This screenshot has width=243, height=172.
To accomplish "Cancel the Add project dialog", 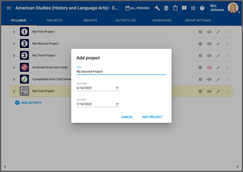I will click(127, 117).
